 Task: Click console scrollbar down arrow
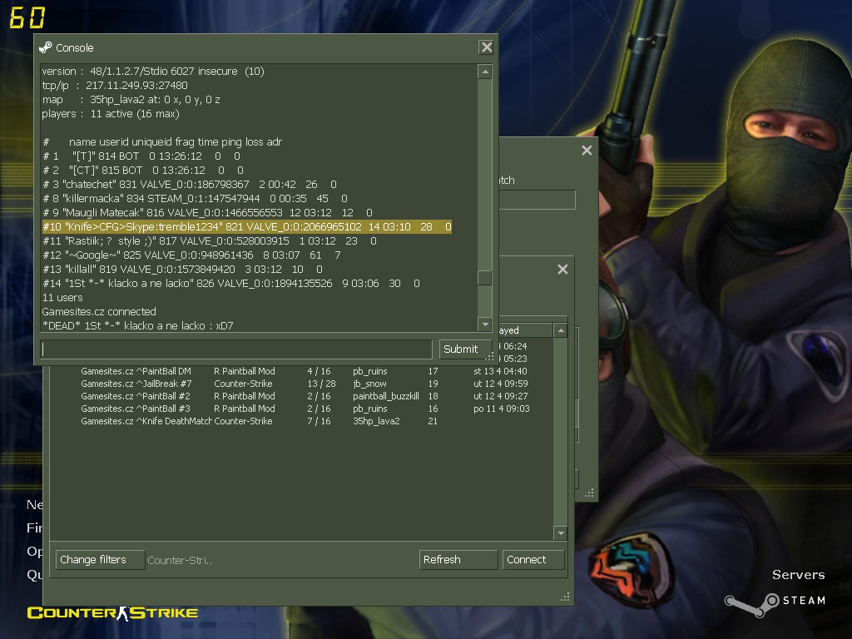(x=485, y=324)
